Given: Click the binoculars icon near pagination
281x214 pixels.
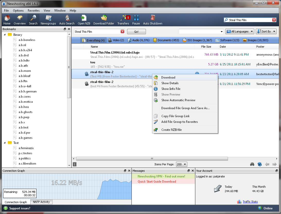Looking at the screenshot, I should pyautogui.click(x=252, y=164).
